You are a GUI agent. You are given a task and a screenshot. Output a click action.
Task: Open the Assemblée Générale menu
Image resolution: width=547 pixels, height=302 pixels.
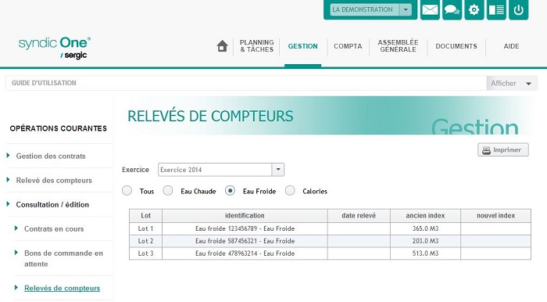(x=398, y=46)
